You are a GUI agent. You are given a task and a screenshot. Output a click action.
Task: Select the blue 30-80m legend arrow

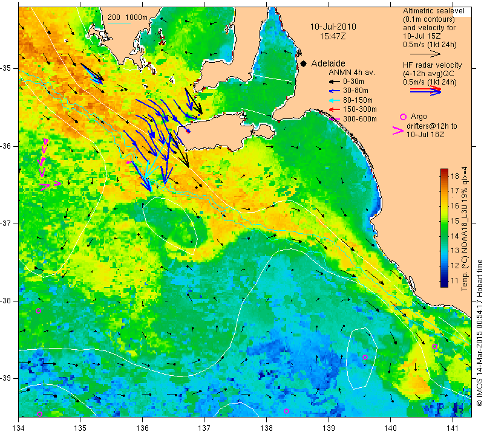point(334,91)
